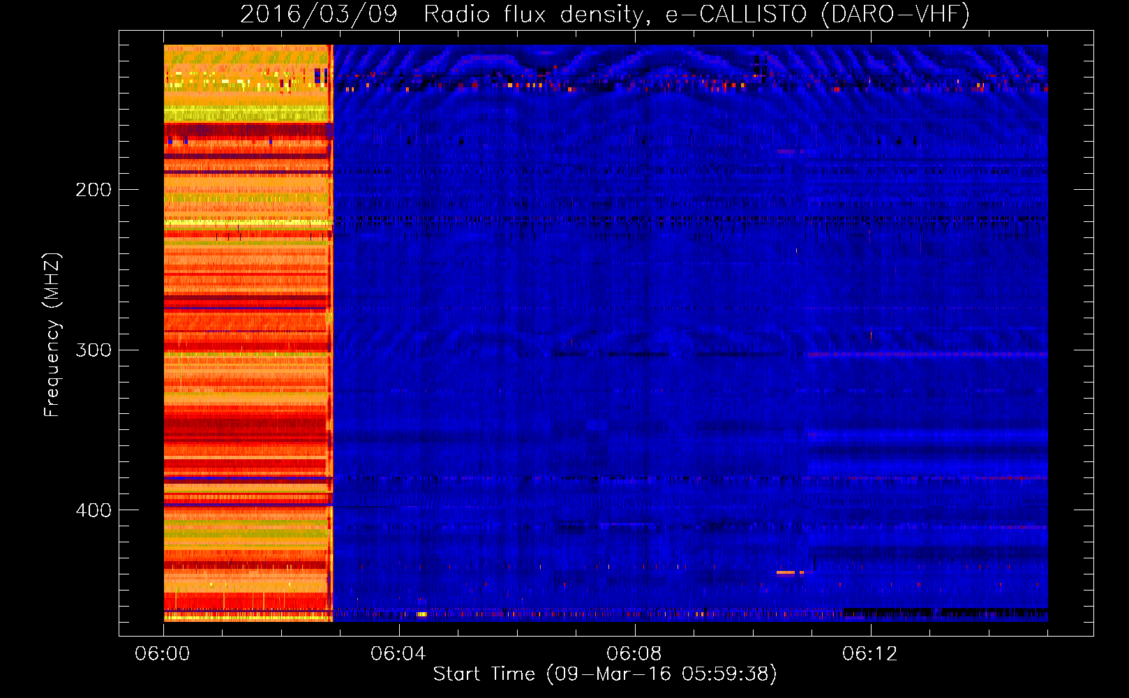The width and height of the screenshot is (1129, 698).
Task: Click the plot title mentioning e-CALLISTO (DARO-VHF)
Action: [605, 14]
